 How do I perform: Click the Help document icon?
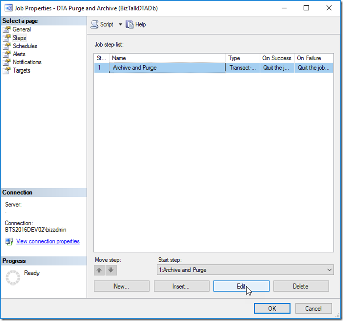coord(129,24)
